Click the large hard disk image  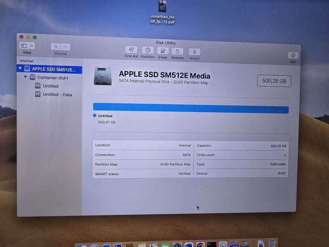click(103, 76)
